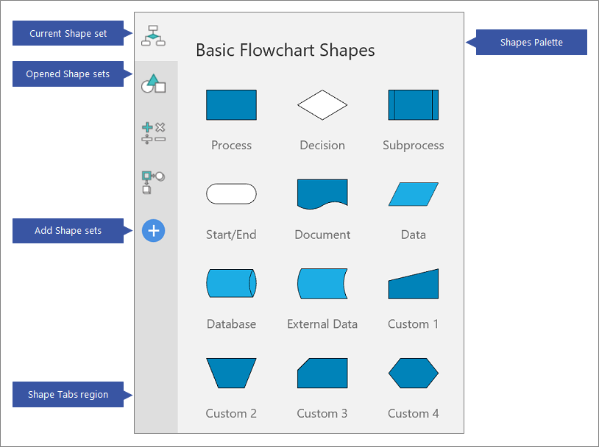Select the current flowchart shape set icon

[x=153, y=34]
